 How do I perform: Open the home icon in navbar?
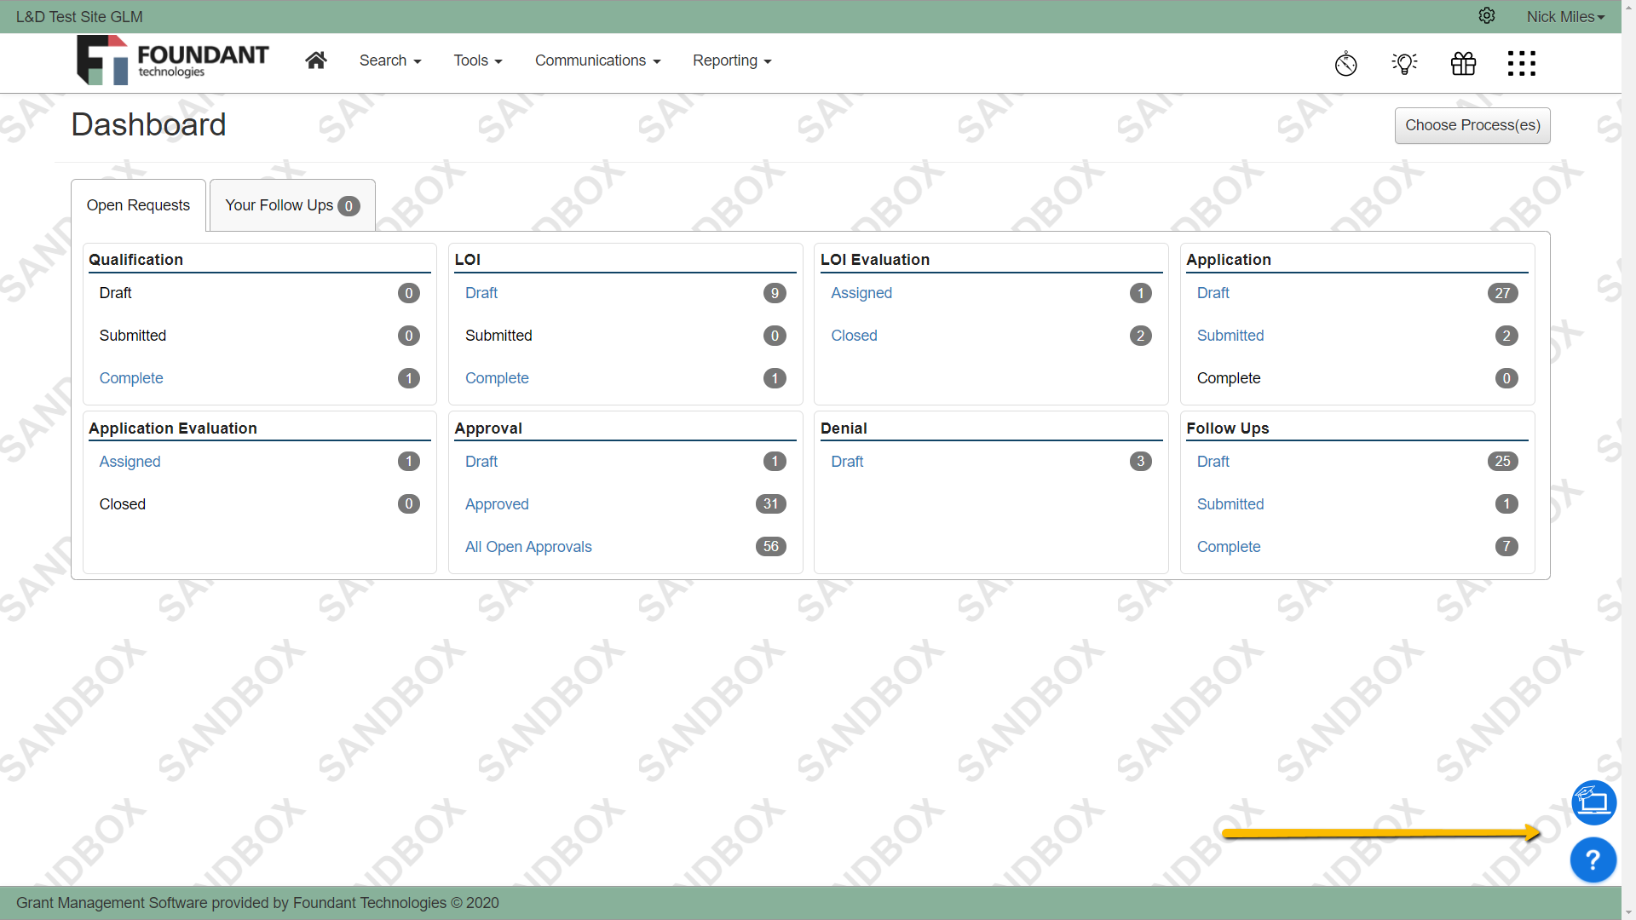click(316, 60)
